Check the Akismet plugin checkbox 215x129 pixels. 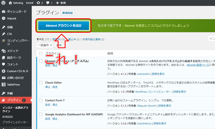click(41, 61)
